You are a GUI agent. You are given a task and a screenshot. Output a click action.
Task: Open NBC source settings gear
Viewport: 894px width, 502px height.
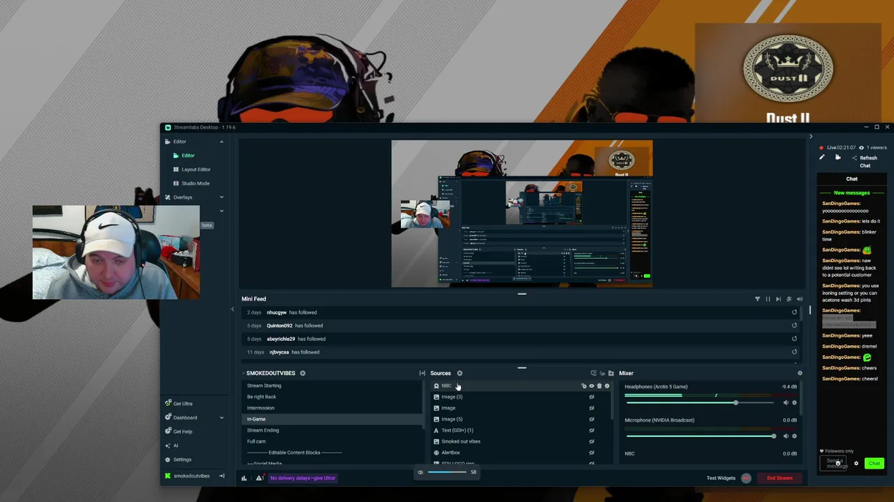[x=607, y=386]
